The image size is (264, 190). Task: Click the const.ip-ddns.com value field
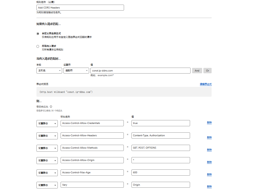[140, 70]
